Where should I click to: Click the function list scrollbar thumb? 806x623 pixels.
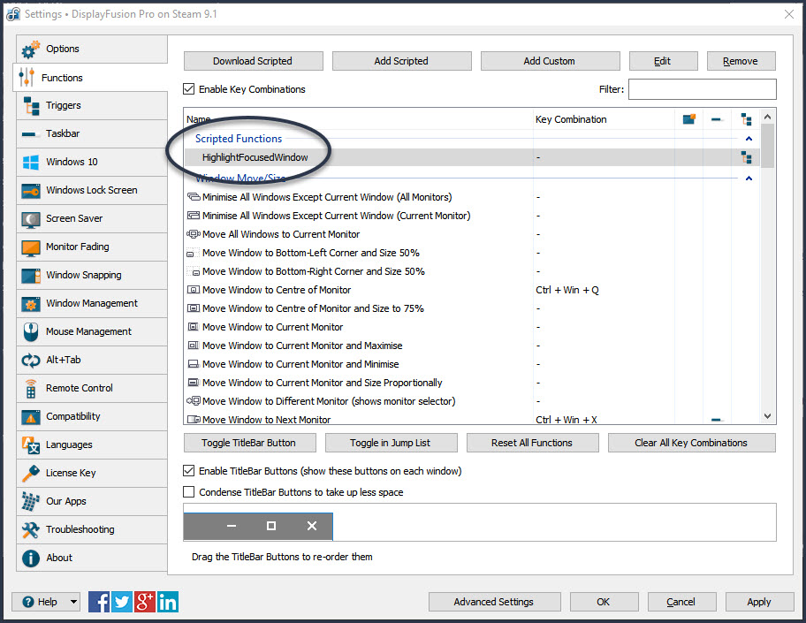tap(767, 146)
